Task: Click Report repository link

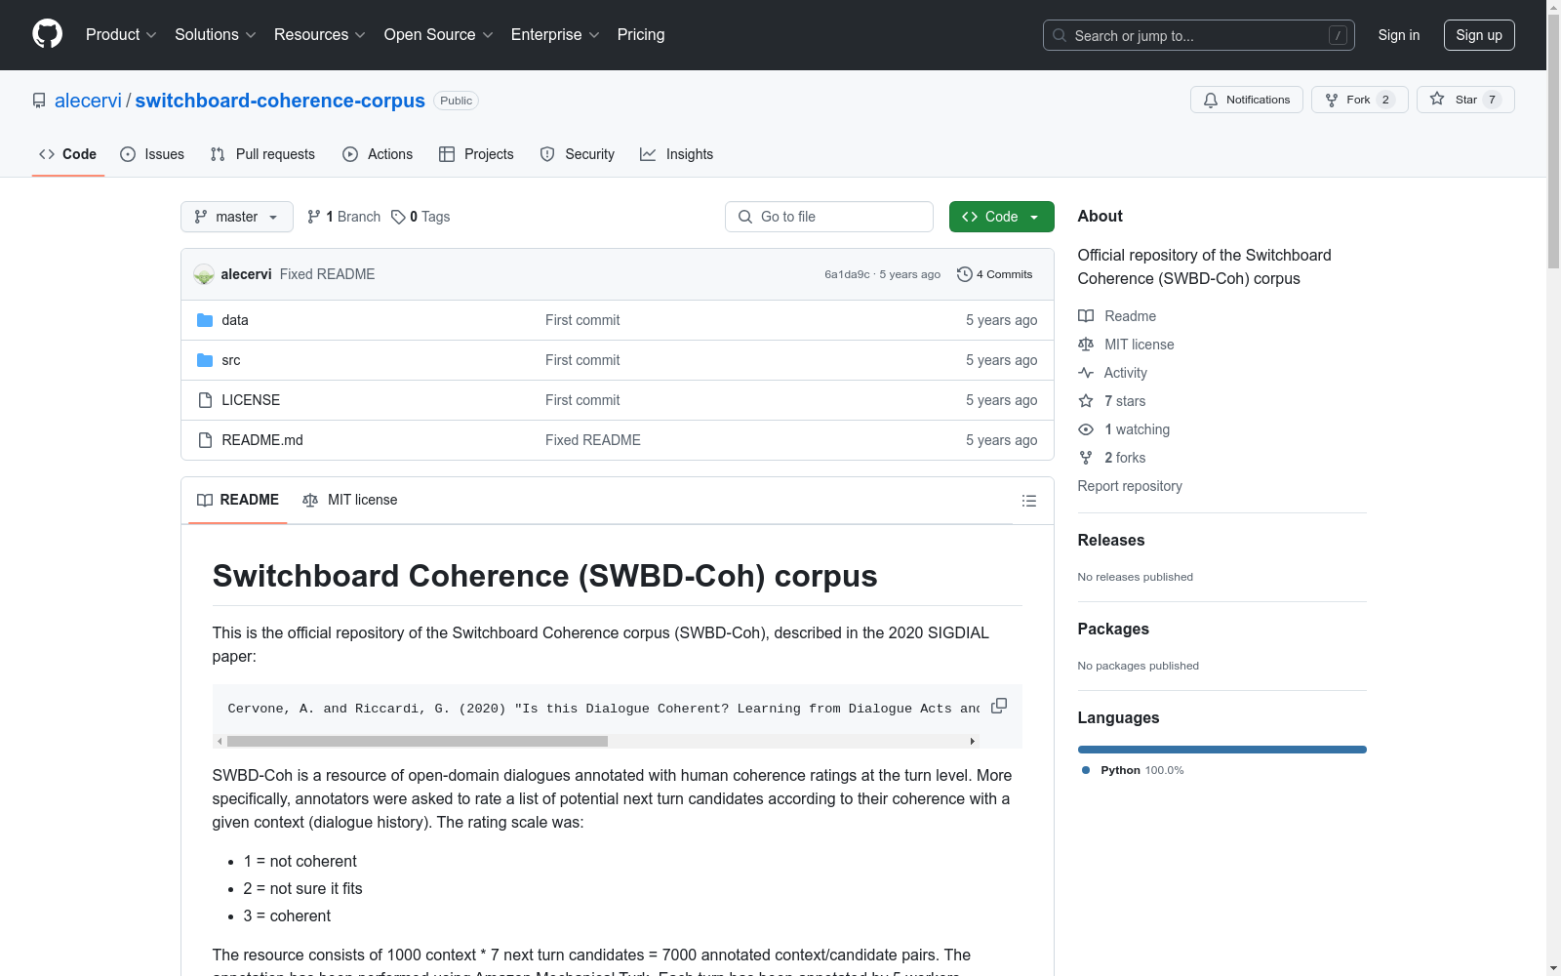Action: [x=1130, y=486]
